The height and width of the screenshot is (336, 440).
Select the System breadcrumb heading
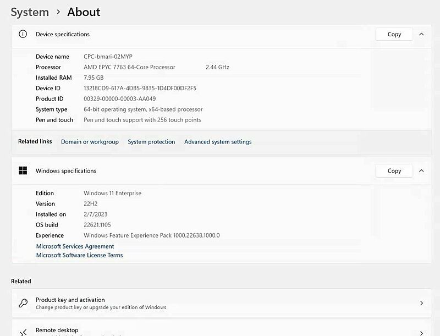click(30, 12)
